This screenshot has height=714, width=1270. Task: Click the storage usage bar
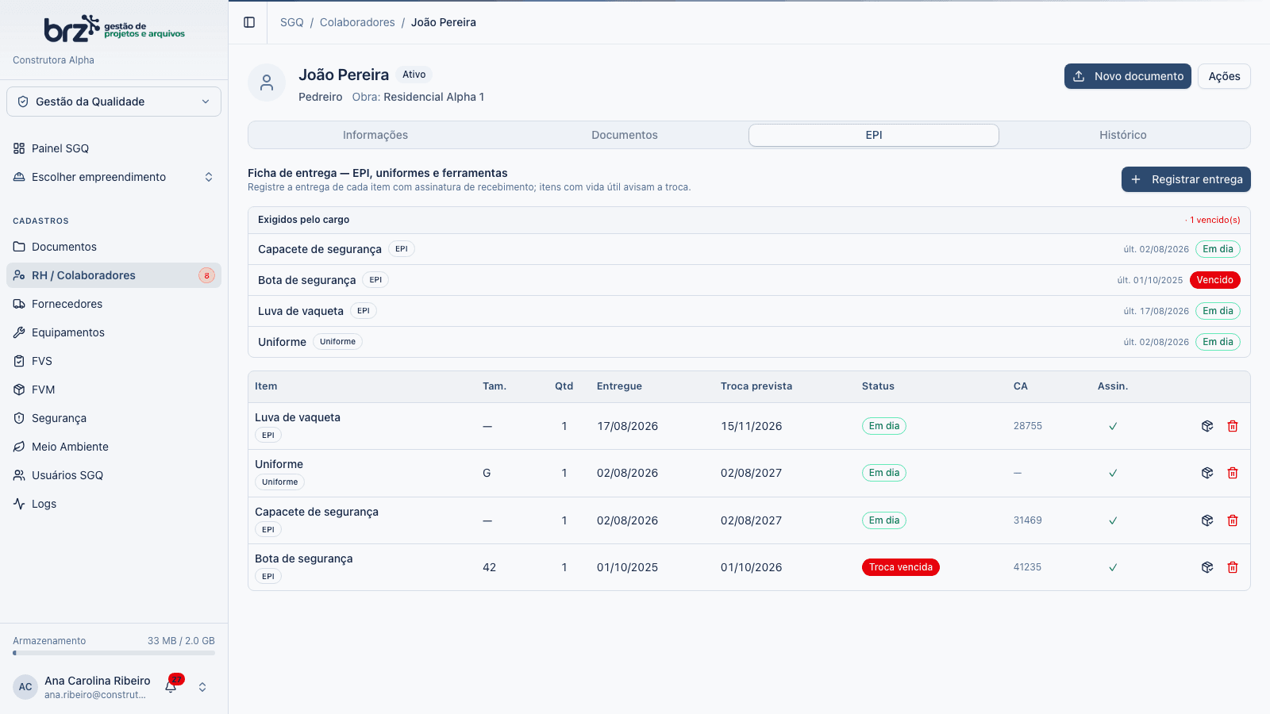(114, 653)
